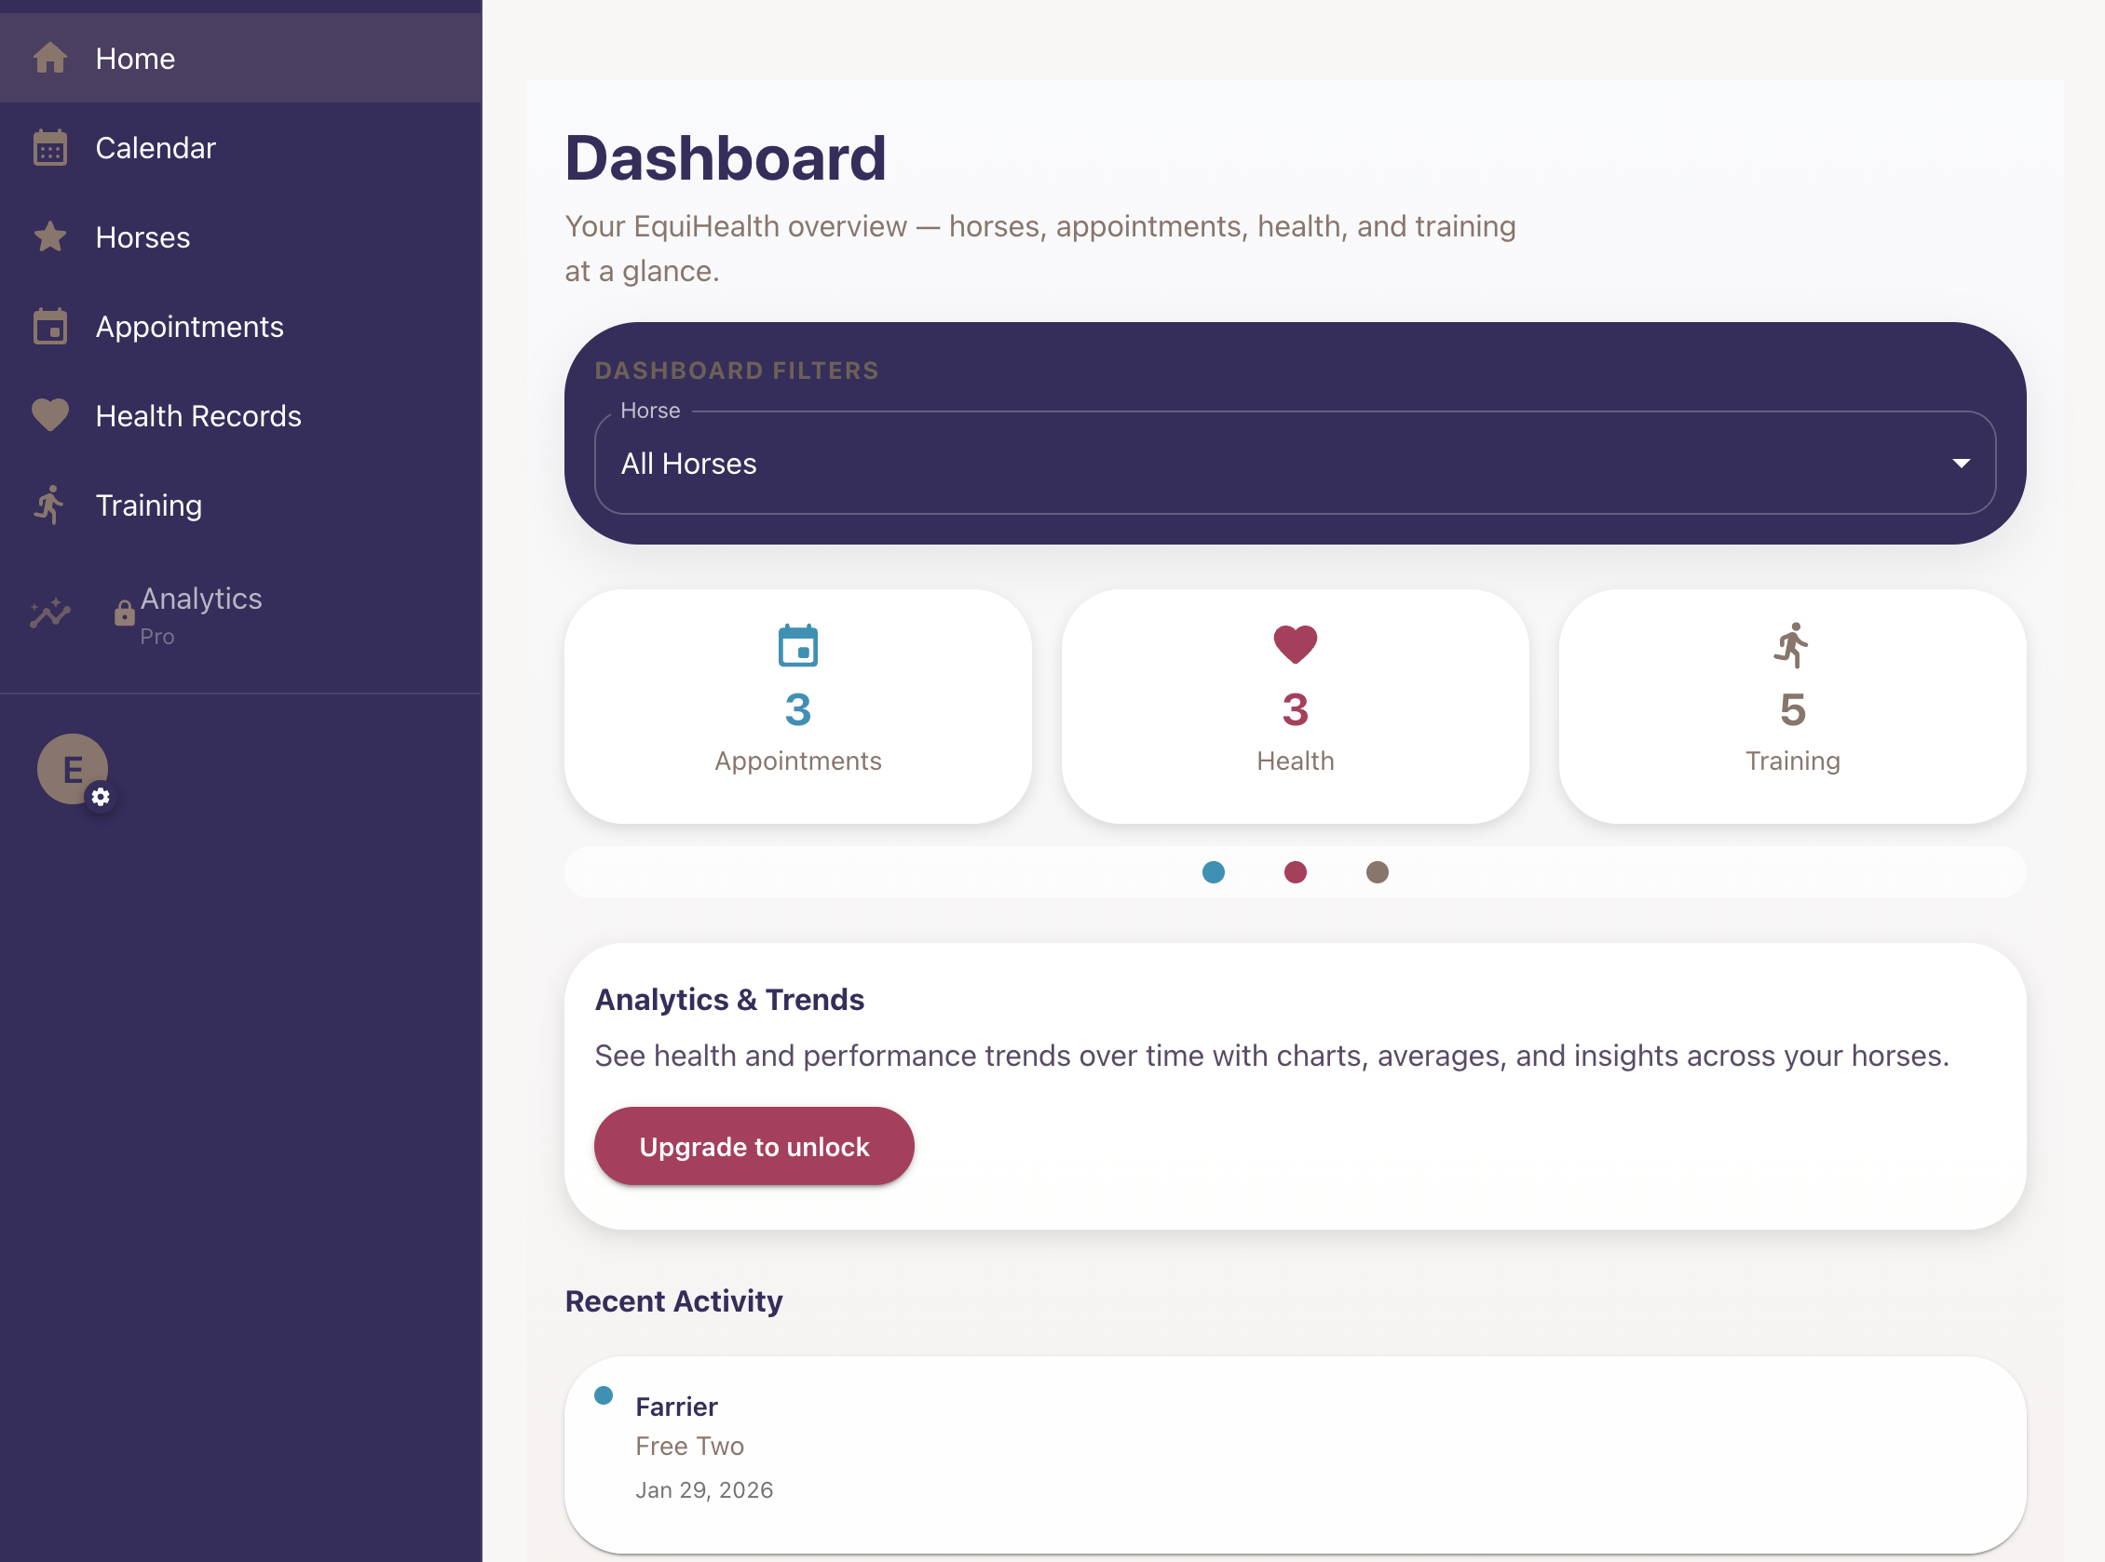Click the settings gear on user avatar

pyautogui.click(x=101, y=797)
